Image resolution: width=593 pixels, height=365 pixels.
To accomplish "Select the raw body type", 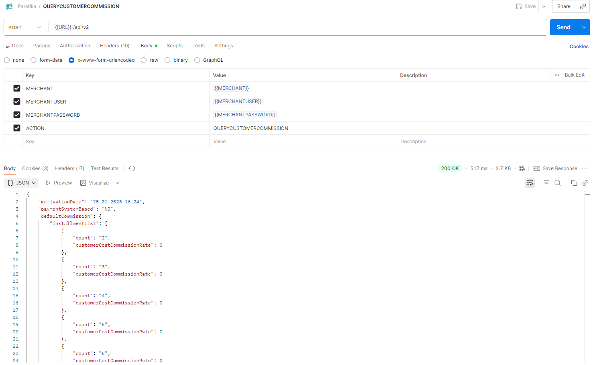I will pyautogui.click(x=144, y=60).
